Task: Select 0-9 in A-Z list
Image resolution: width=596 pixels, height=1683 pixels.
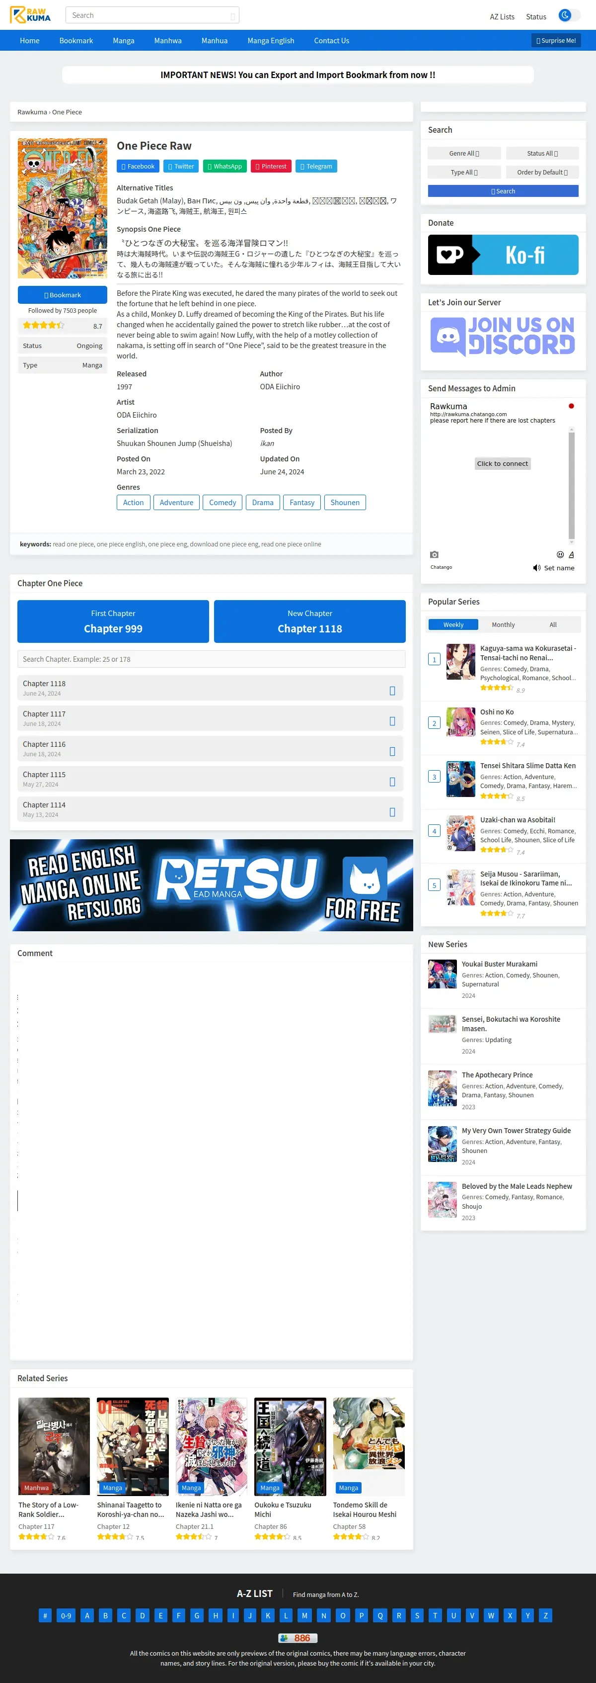Action: coord(66,1616)
